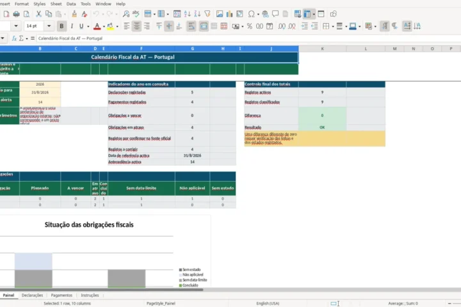Screen dimensions: 461x307
Task: Copy selection using the Copy icon
Action: click(49, 14)
